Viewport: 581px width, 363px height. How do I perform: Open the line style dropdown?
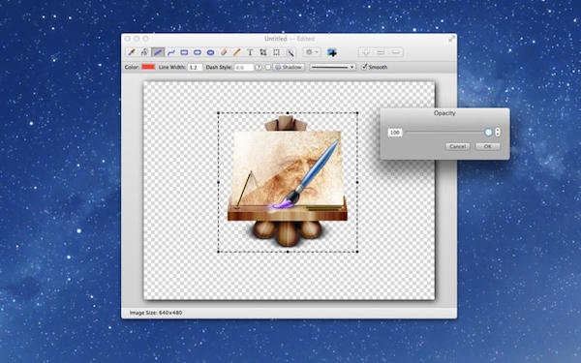333,68
